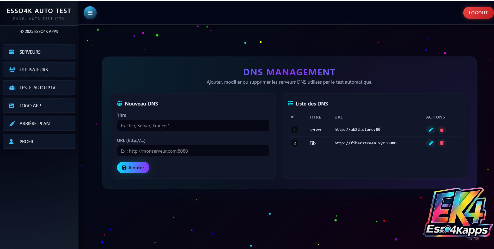Click the Esso4Kapps EK4 logo
This screenshot has width=494, height=249.
(x=457, y=214)
